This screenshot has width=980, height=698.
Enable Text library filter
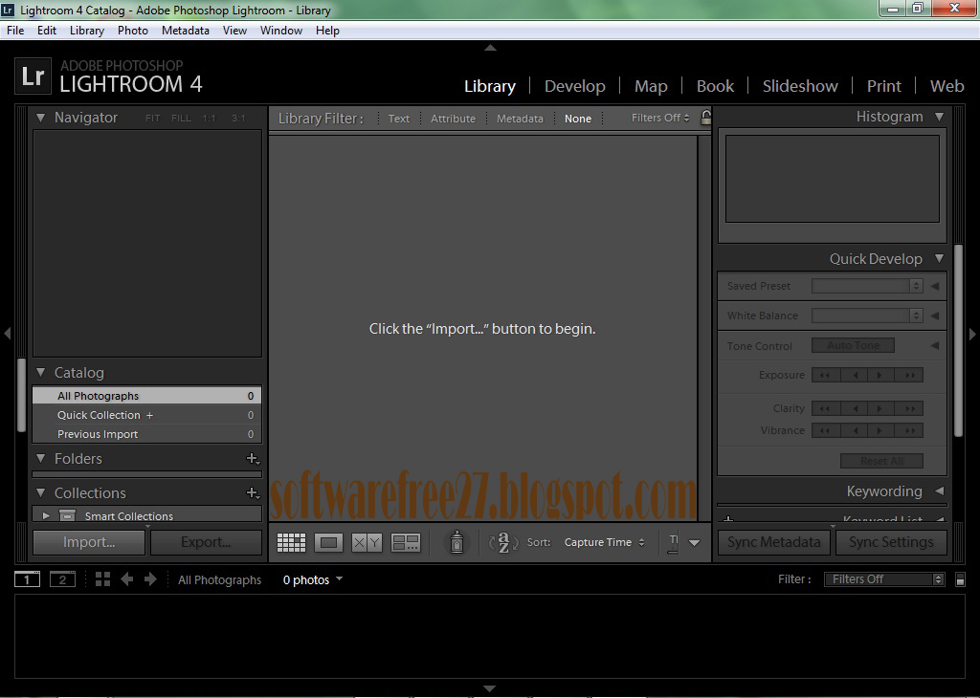399,119
